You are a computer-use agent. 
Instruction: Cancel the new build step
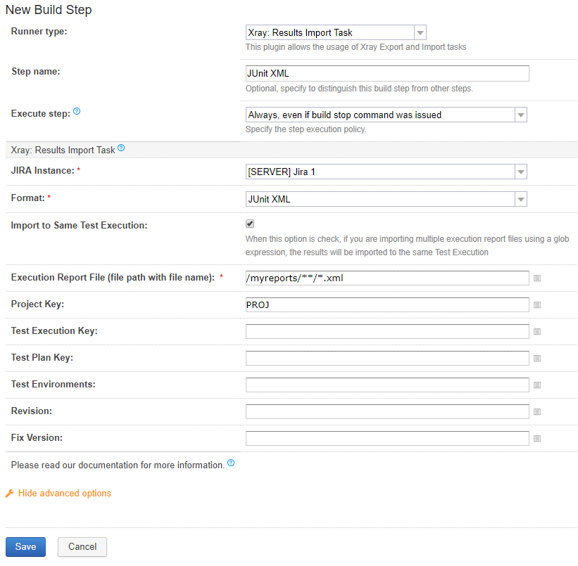(x=82, y=546)
